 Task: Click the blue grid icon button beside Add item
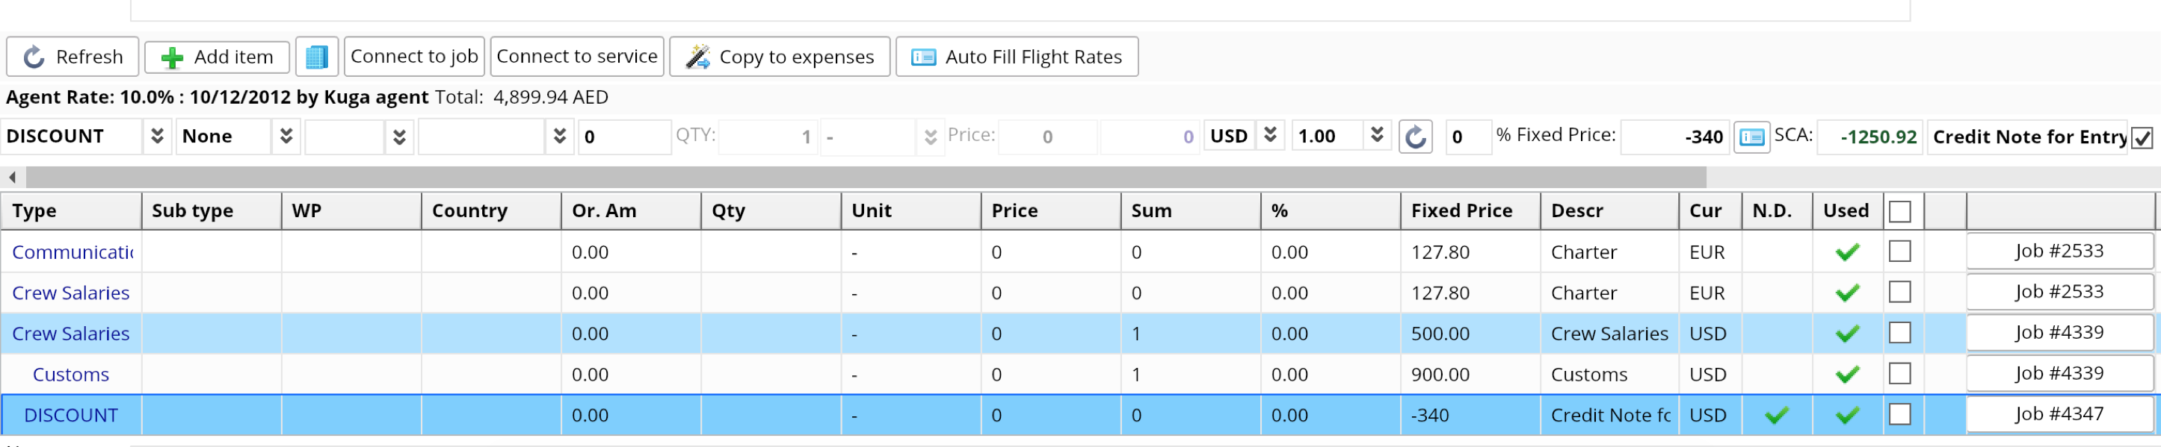tap(316, 57)
